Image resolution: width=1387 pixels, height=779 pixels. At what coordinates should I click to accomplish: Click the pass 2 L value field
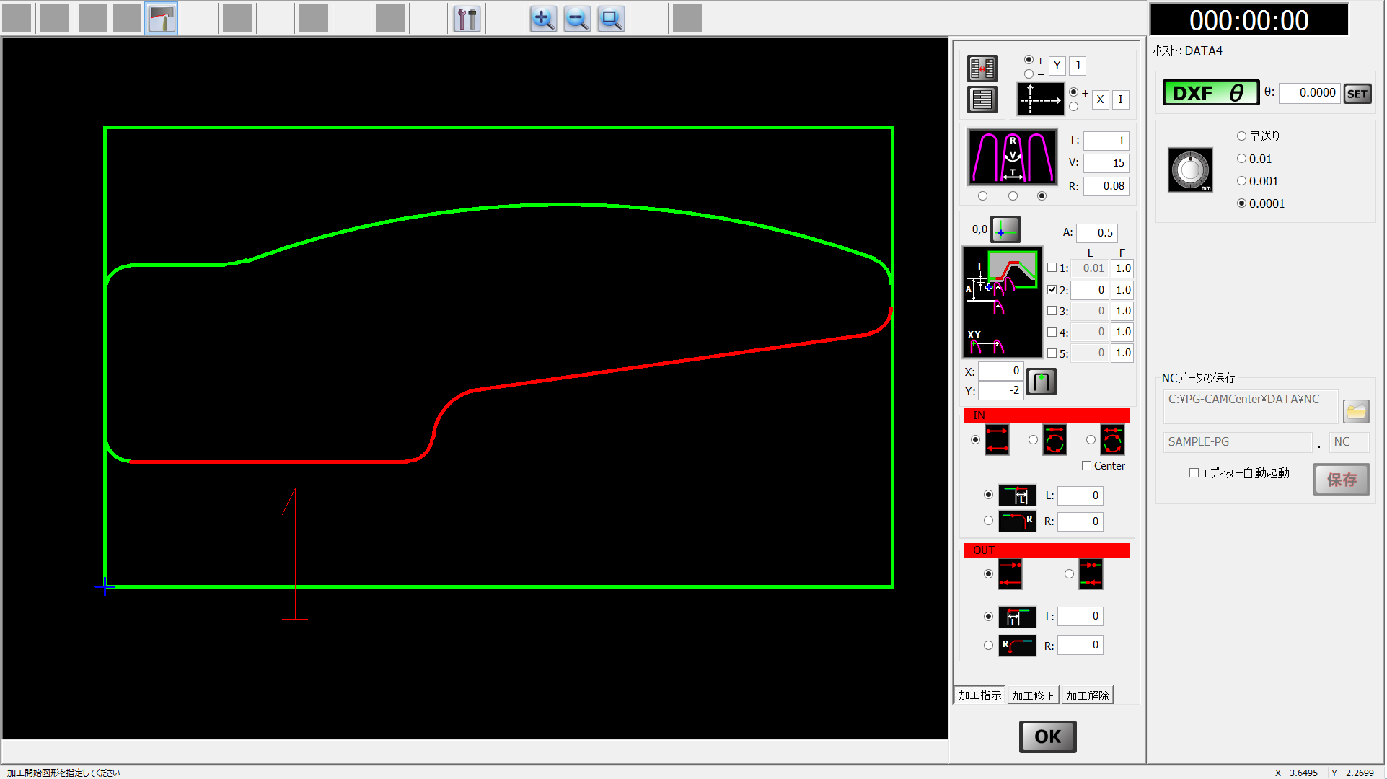(x=1089, y=290)
